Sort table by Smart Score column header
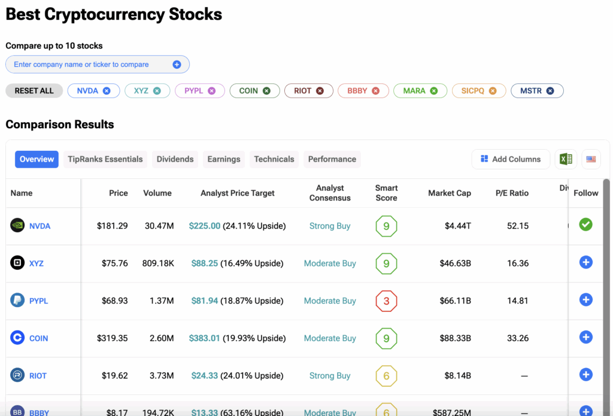613x416 pixels. click(x=386, y=193)
